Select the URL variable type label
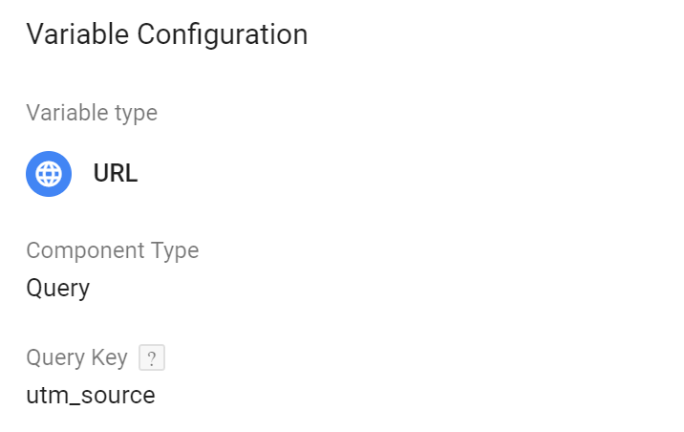 (x=116, y=173)
